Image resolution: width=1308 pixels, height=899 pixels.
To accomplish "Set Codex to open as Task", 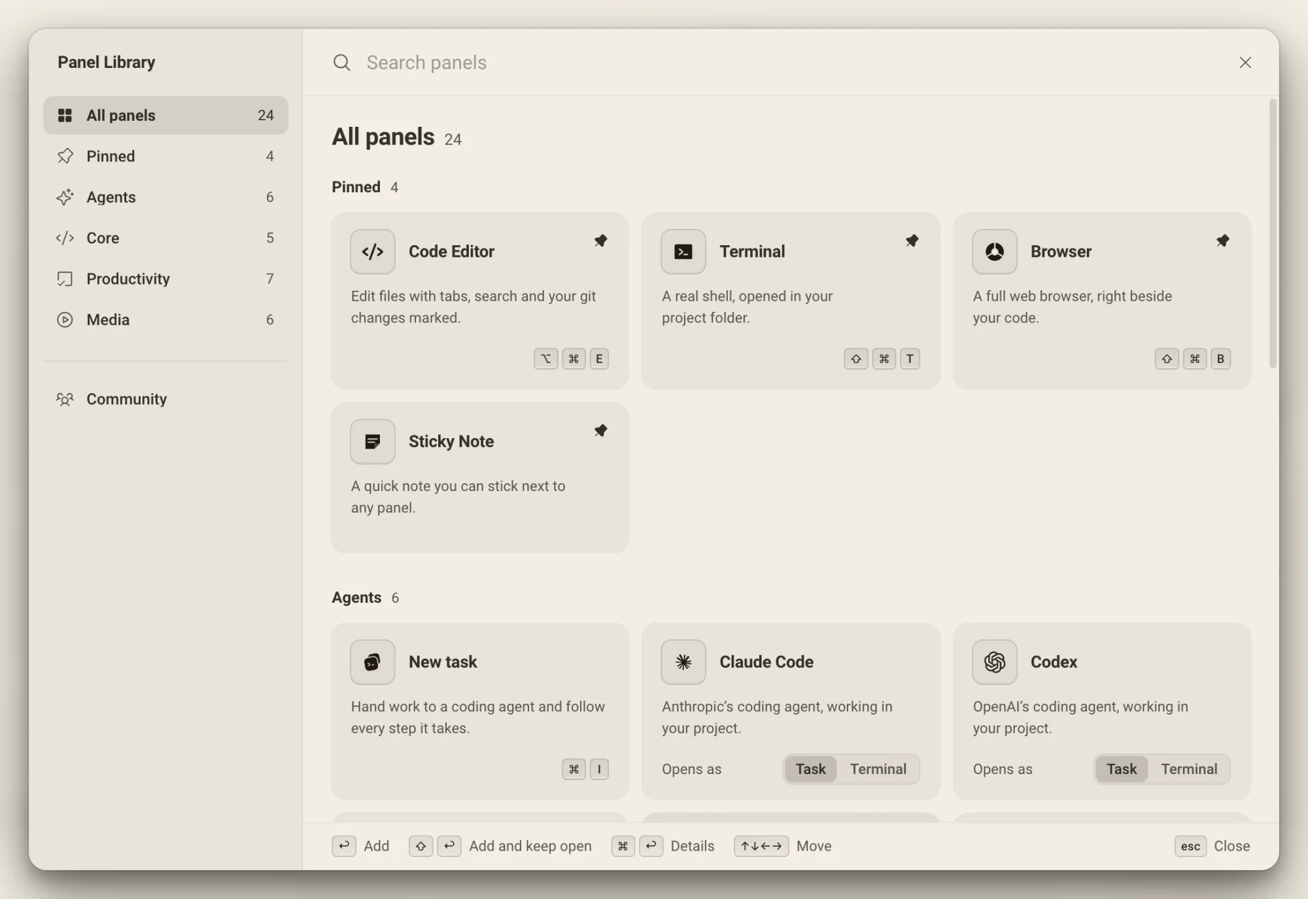I will click(1121, 769).
